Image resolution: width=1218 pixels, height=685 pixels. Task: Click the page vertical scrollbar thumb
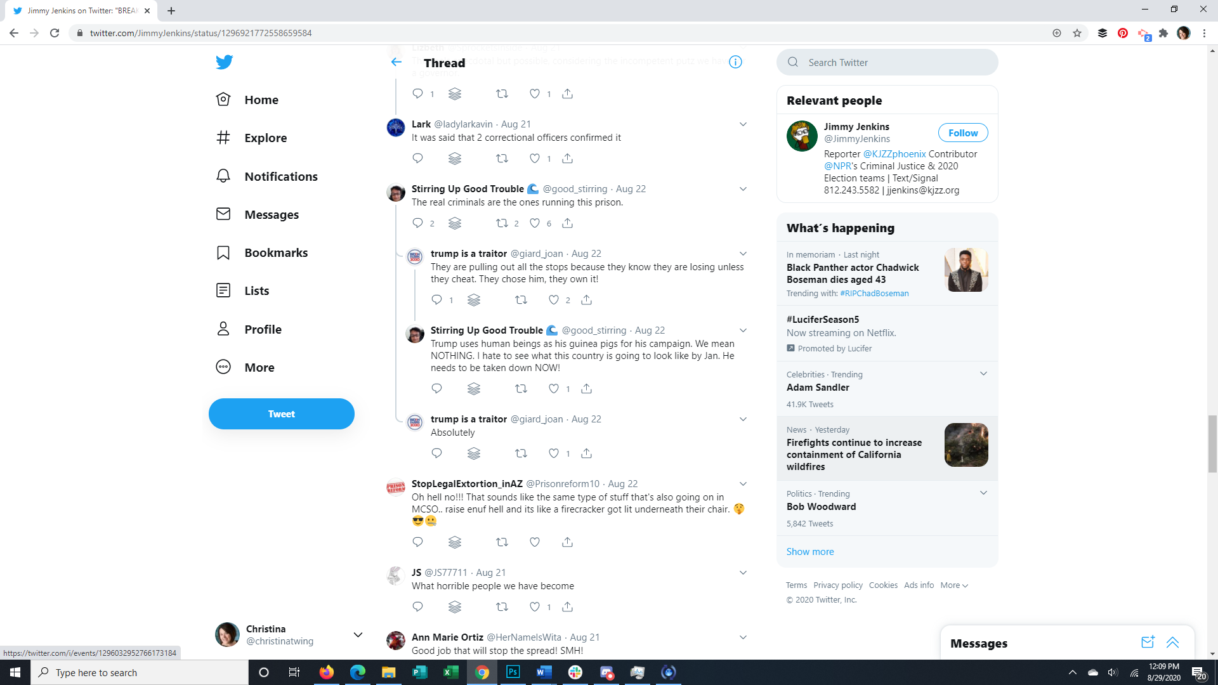pyautogui.click(x=1212, y=444)
